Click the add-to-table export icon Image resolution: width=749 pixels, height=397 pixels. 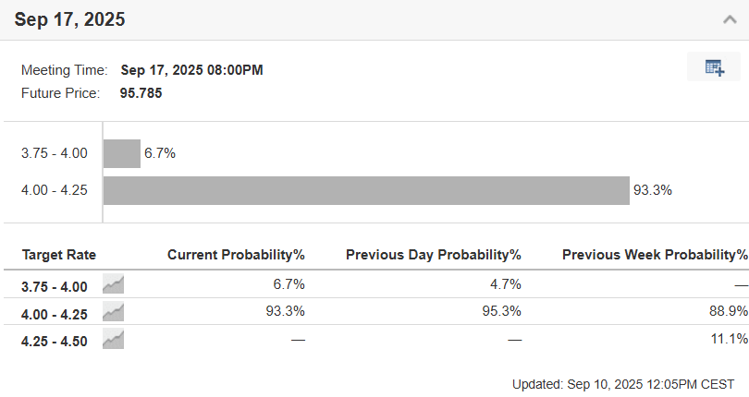(714, 67)
